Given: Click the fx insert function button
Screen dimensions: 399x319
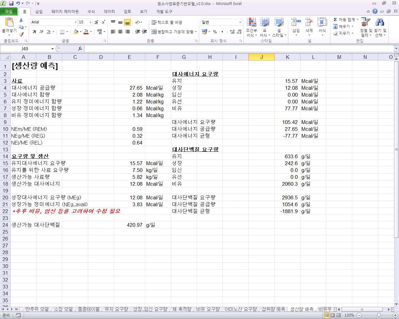Looking at the screenshot, I should pyautogui.click(x=80, y=49).
